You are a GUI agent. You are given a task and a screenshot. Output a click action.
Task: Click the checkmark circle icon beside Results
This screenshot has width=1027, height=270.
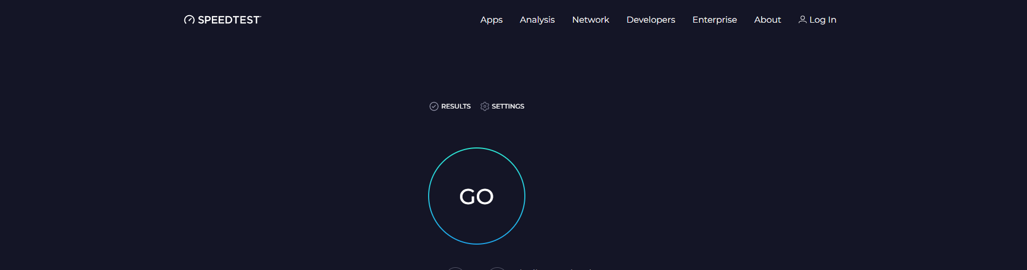[434, 106]
